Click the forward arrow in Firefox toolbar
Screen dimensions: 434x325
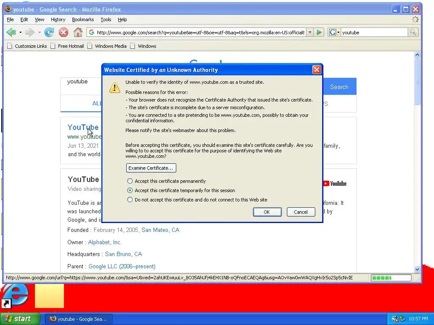[30, 32]
